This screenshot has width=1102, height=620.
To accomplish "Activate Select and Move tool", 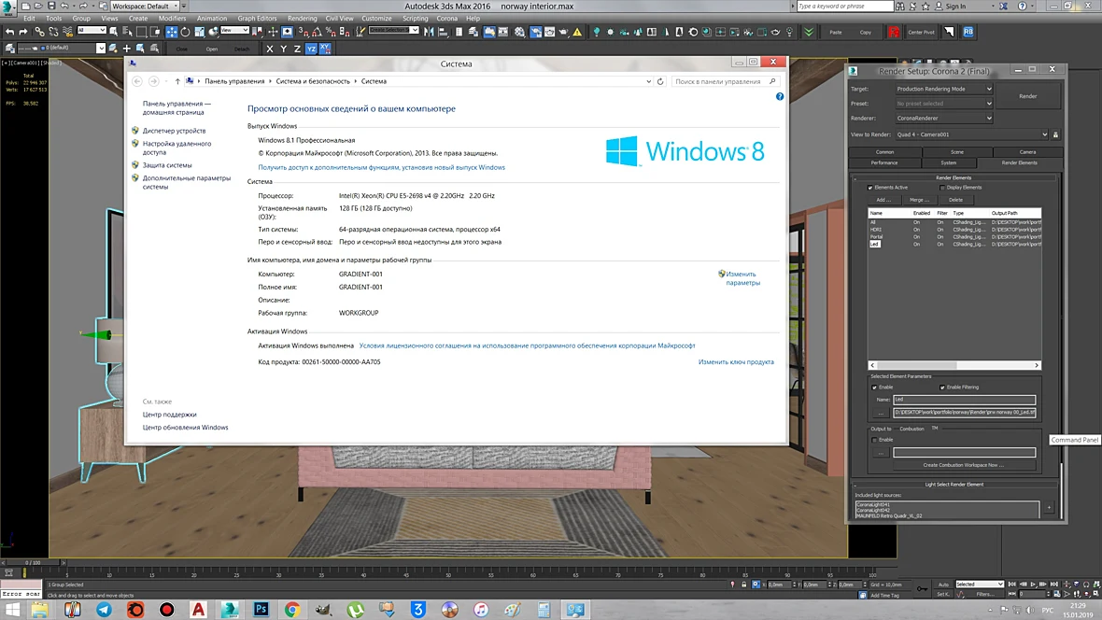I will pos(172,32).
